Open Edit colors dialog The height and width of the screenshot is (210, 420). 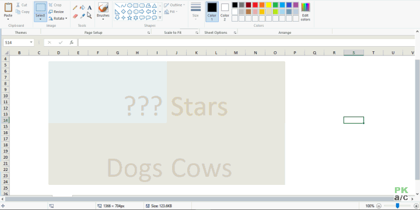pyautogui.click(x=305, y=12)
